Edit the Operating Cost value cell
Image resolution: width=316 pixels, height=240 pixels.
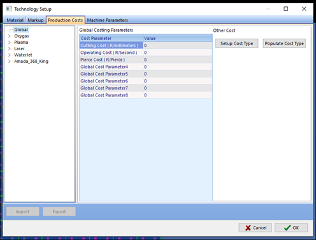coord(178,53)
